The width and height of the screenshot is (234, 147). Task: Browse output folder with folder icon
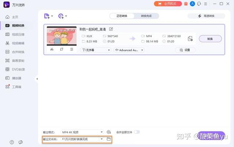click(x=109, y=139)
